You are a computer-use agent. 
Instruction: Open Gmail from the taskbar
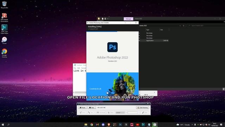97,125
